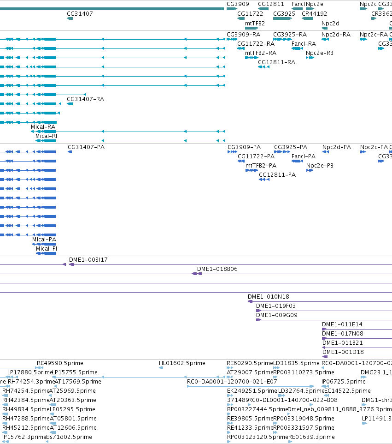Select the AT25969.5prime EST label

pyautogui.click(x=73, y=391)
